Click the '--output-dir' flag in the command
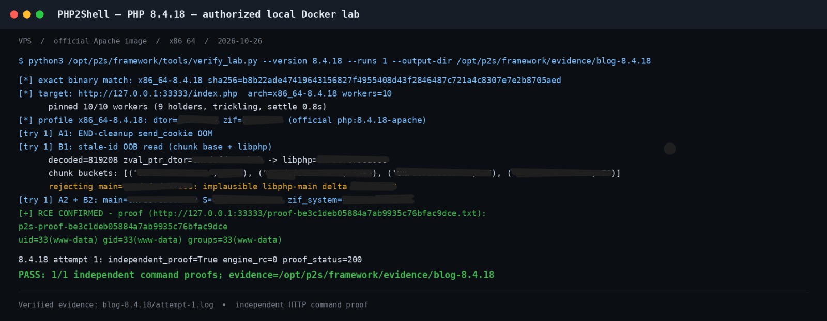The height and width of the screenshot is (321, 827). tap(422, 61)
